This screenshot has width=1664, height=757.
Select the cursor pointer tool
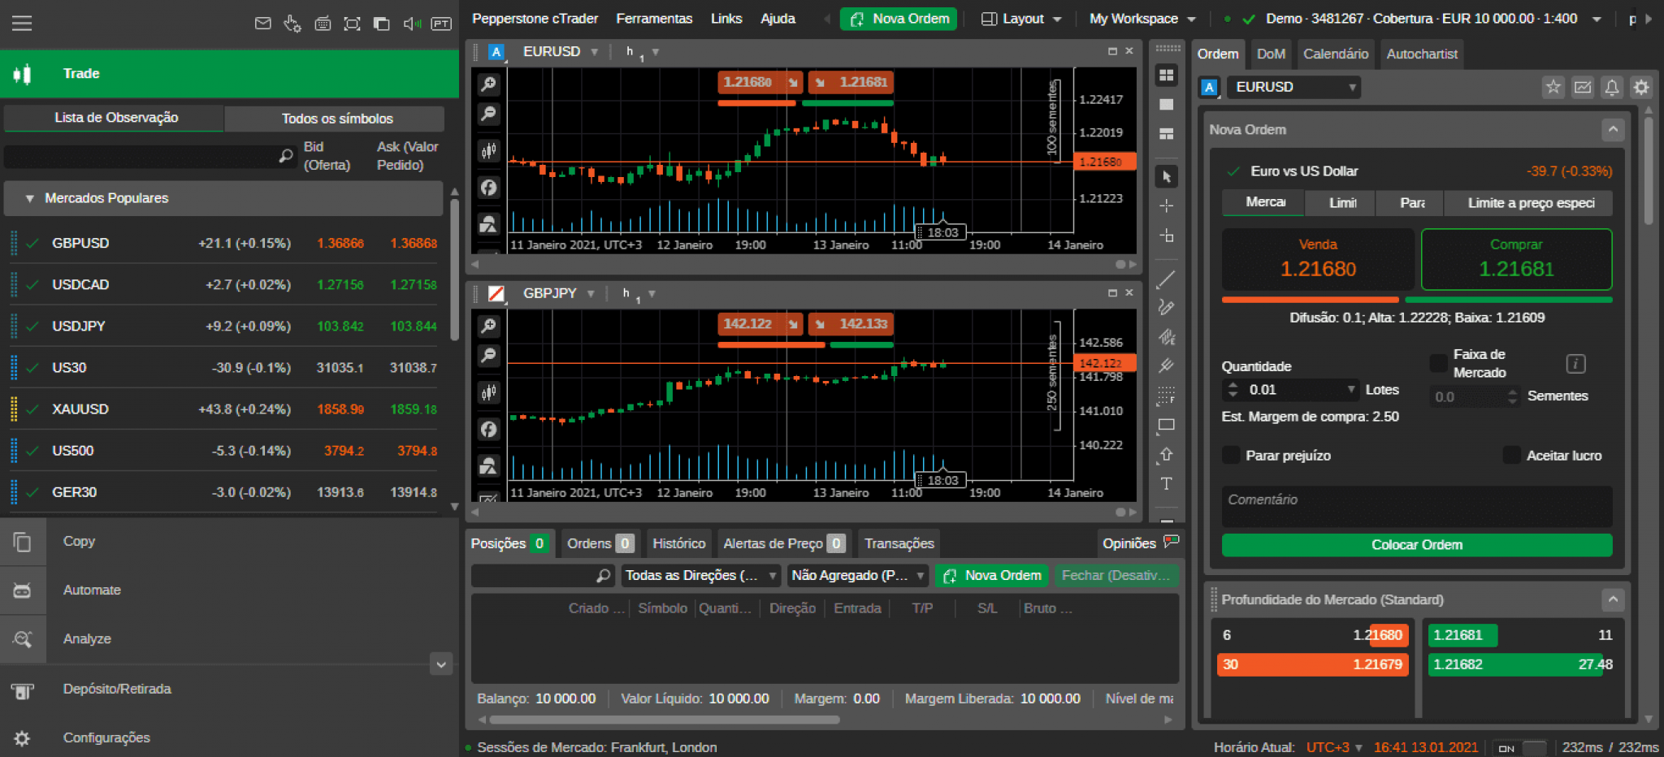click(1167, 176)
